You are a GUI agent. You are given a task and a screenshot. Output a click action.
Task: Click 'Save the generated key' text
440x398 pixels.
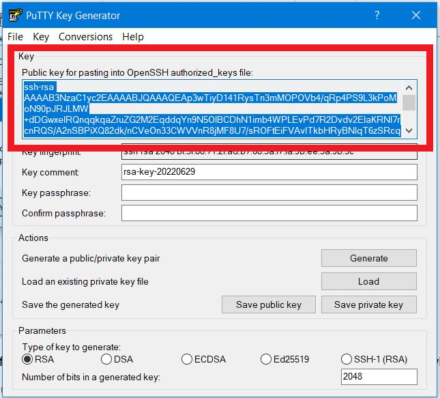pyautogui.click(x=70, y=304)
